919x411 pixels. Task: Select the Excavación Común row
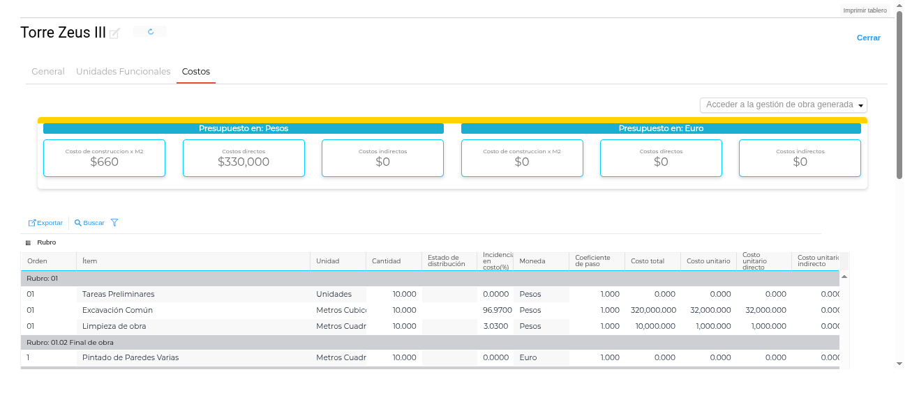click(117, 310)
